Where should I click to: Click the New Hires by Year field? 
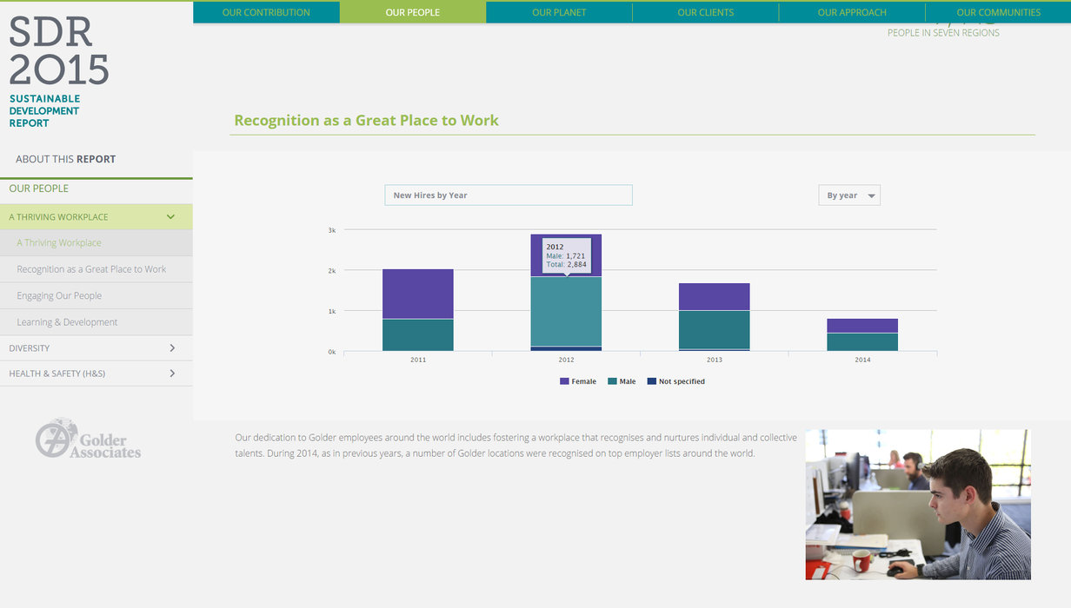click(508, 195)
